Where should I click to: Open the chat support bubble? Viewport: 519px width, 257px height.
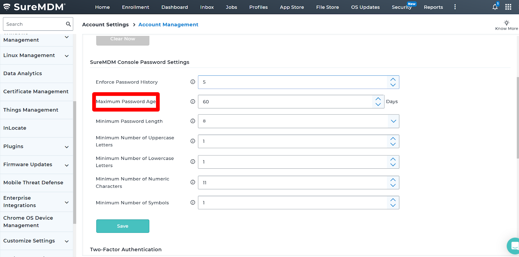514,246
